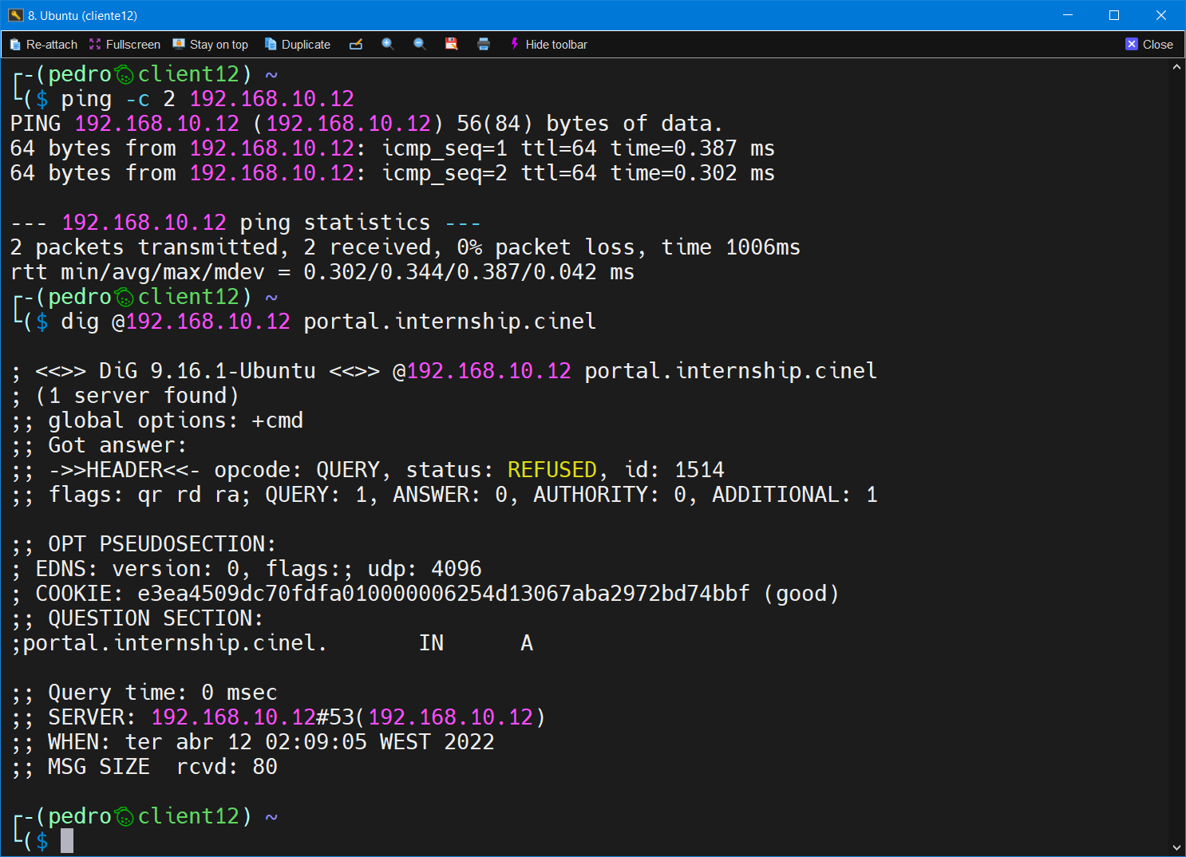Click the yellow REFUSED status text
This screenshot has width=1186, height=857.
pyautogui.click(x=551, y=470)
